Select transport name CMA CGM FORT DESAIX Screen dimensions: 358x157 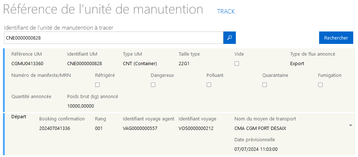click(260, 128)
